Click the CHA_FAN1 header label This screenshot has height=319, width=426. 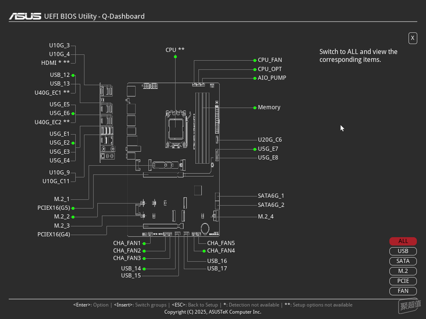click(x=127, y=243)
